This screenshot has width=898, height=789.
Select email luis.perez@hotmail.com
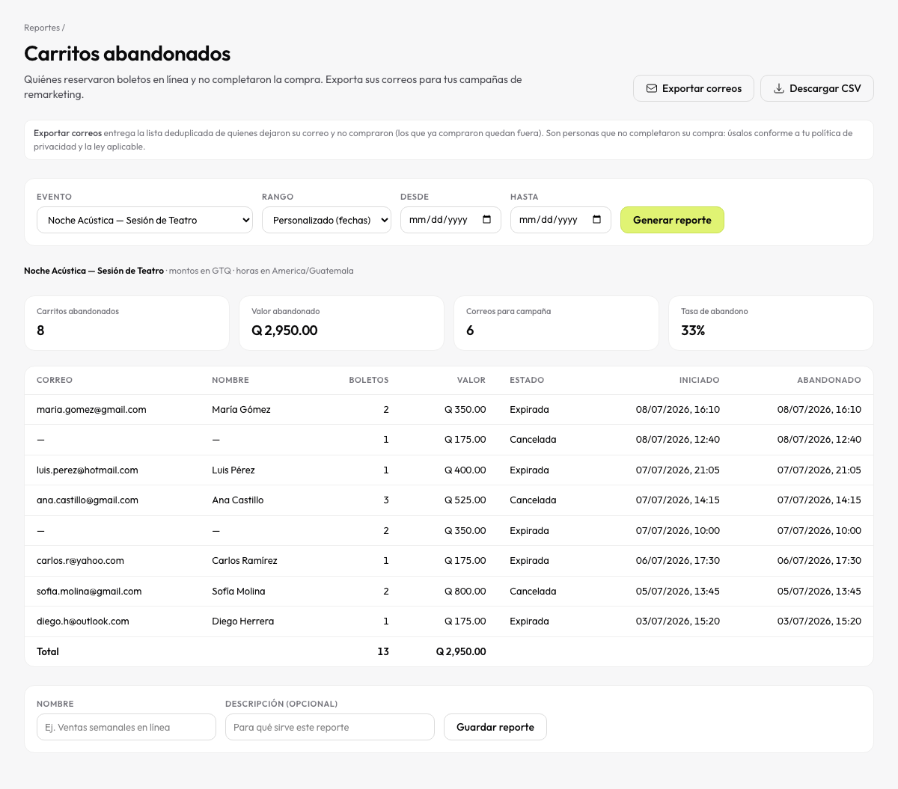click(88, 470)
